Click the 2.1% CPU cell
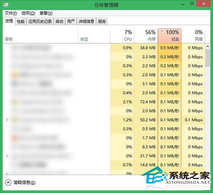 point(122,102)
